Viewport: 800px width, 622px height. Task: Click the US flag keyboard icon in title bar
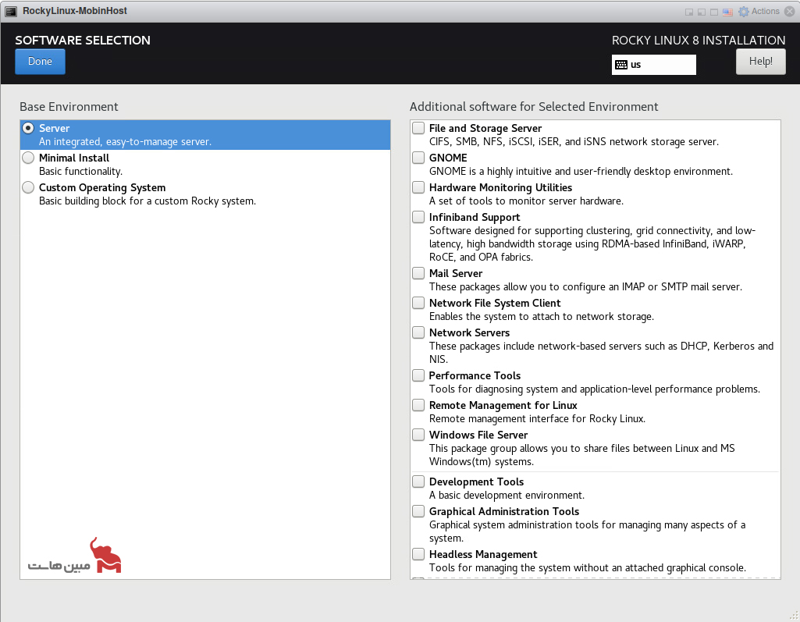727,12
